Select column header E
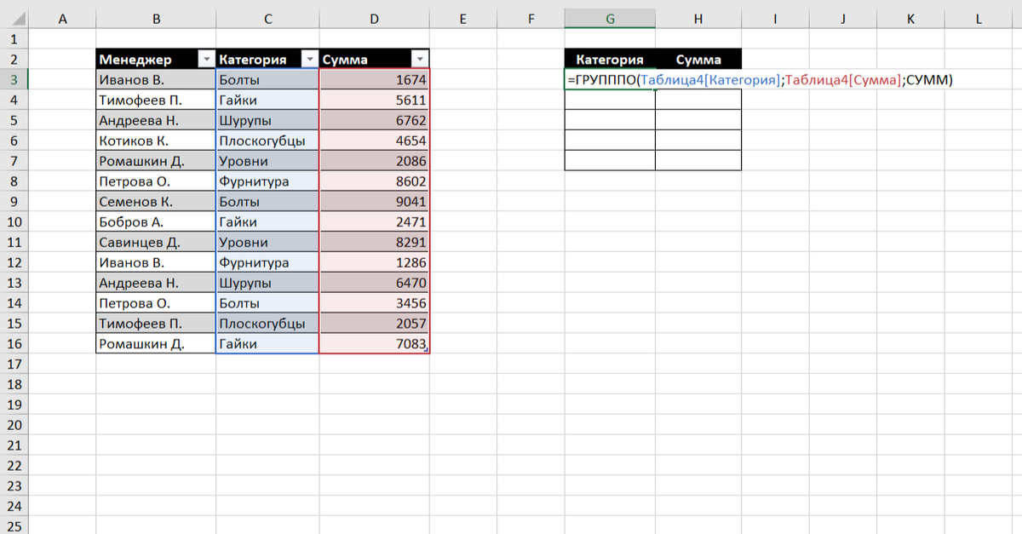Viewport: 1022px width, 534px height. tap(462, 19)
